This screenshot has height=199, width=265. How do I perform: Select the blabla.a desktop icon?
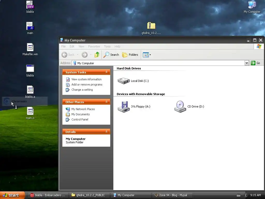(30, 92)
